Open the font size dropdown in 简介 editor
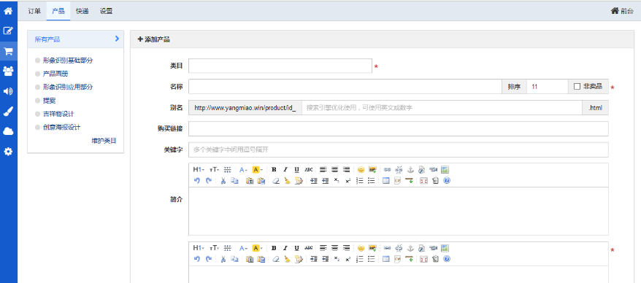Viewport: 641px width, 283px height. tap(214, 169)
